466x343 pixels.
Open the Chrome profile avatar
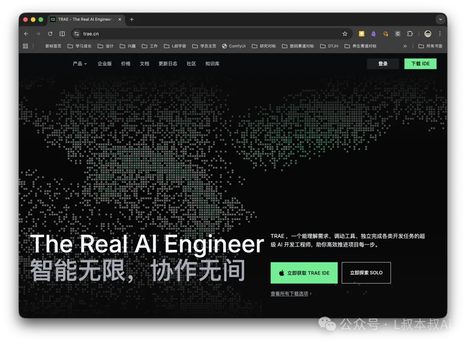click(428, 34)
